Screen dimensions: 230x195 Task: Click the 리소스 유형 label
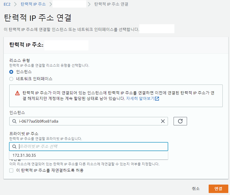20,60
